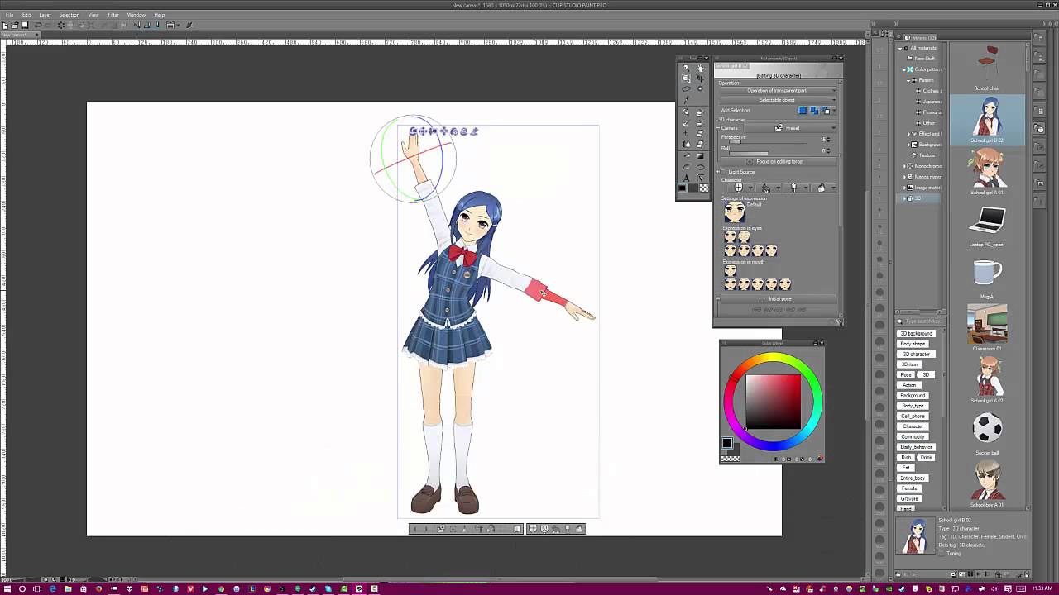
Task: Click the Initial pose button
Action: tap(779, 298)
